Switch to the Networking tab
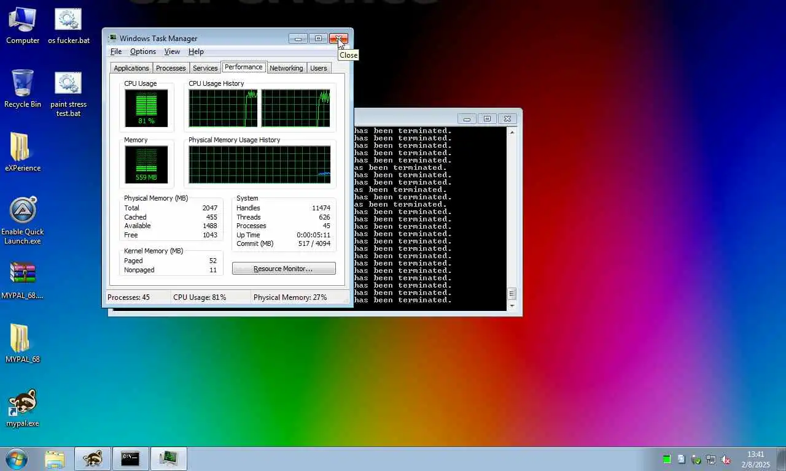 click(286, 68)
